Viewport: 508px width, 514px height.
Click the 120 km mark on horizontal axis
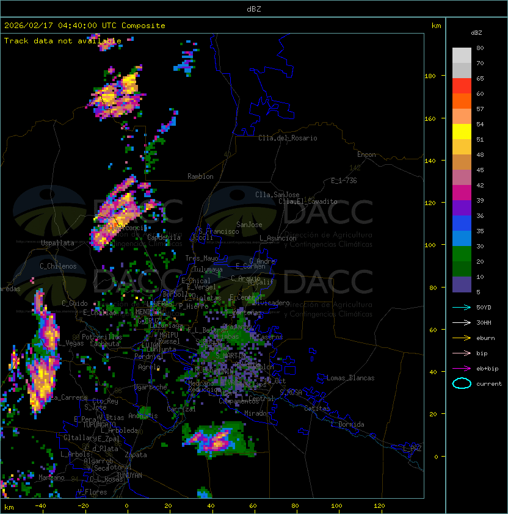[379, 506]
